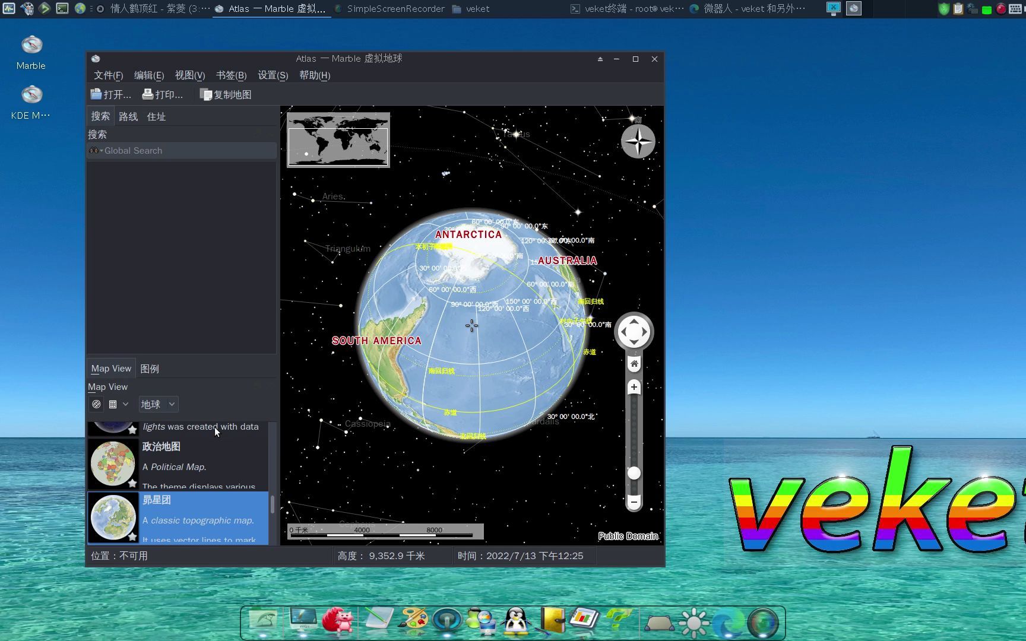
Task: Click the keep-above arrow in Marble titlebar
Action: coord(600,59)
